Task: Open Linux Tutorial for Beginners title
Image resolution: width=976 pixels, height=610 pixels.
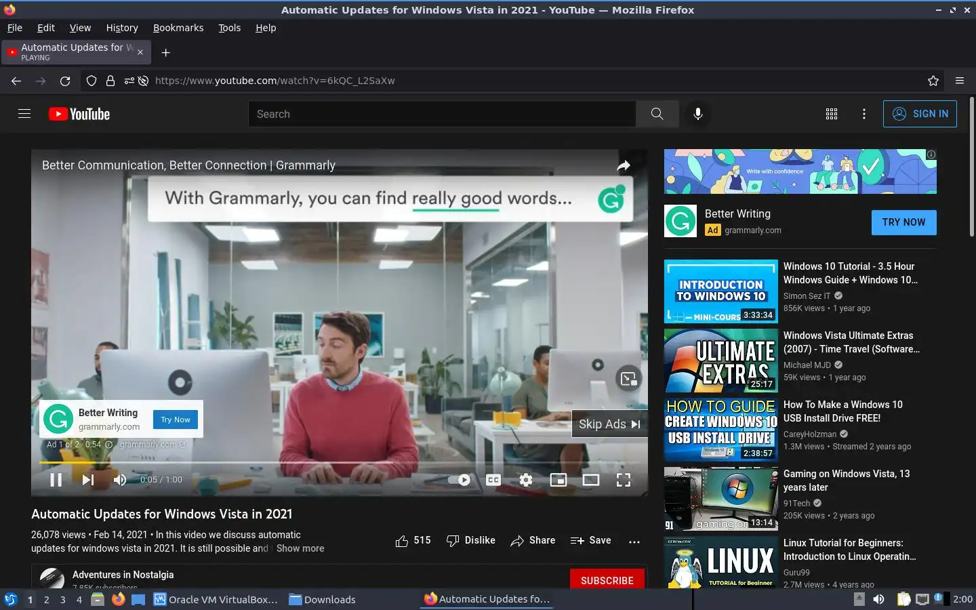Action: [850, 550]
